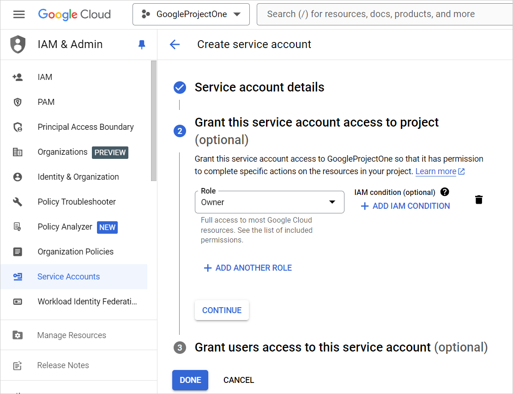Click the Workload Identity Federation card icon

tap(18, 302)
